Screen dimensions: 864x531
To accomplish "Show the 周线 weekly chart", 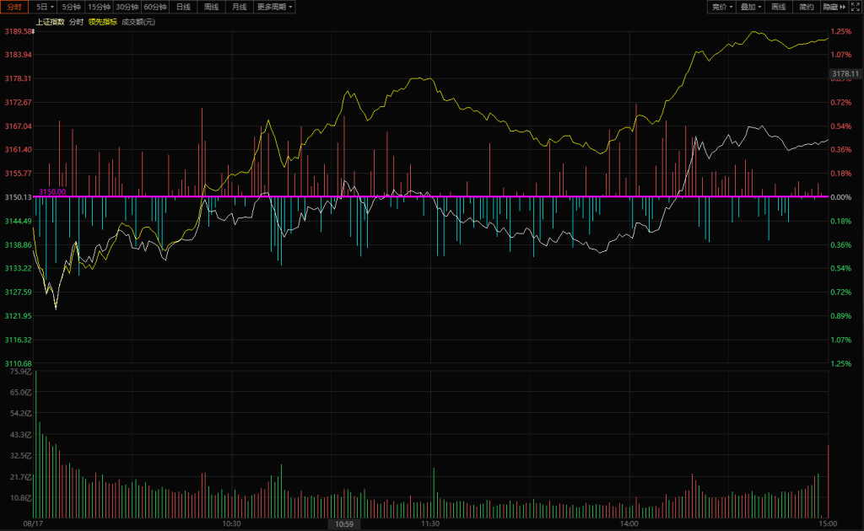I will pyautogui.click(x=212, y=7).
